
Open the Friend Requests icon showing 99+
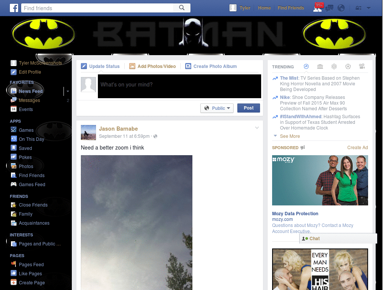click(x=317, y=8)
